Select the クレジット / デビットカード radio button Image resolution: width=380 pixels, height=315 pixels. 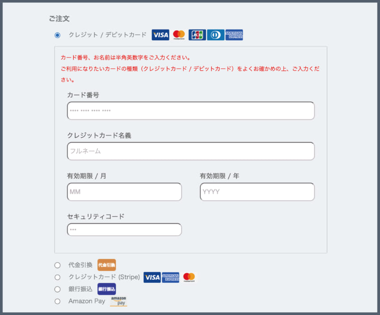(57, 35)
